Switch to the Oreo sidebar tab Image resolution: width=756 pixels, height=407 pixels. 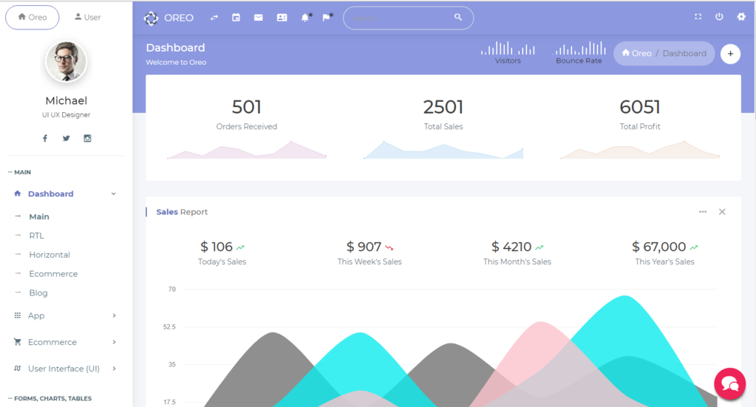coord(33,17)
